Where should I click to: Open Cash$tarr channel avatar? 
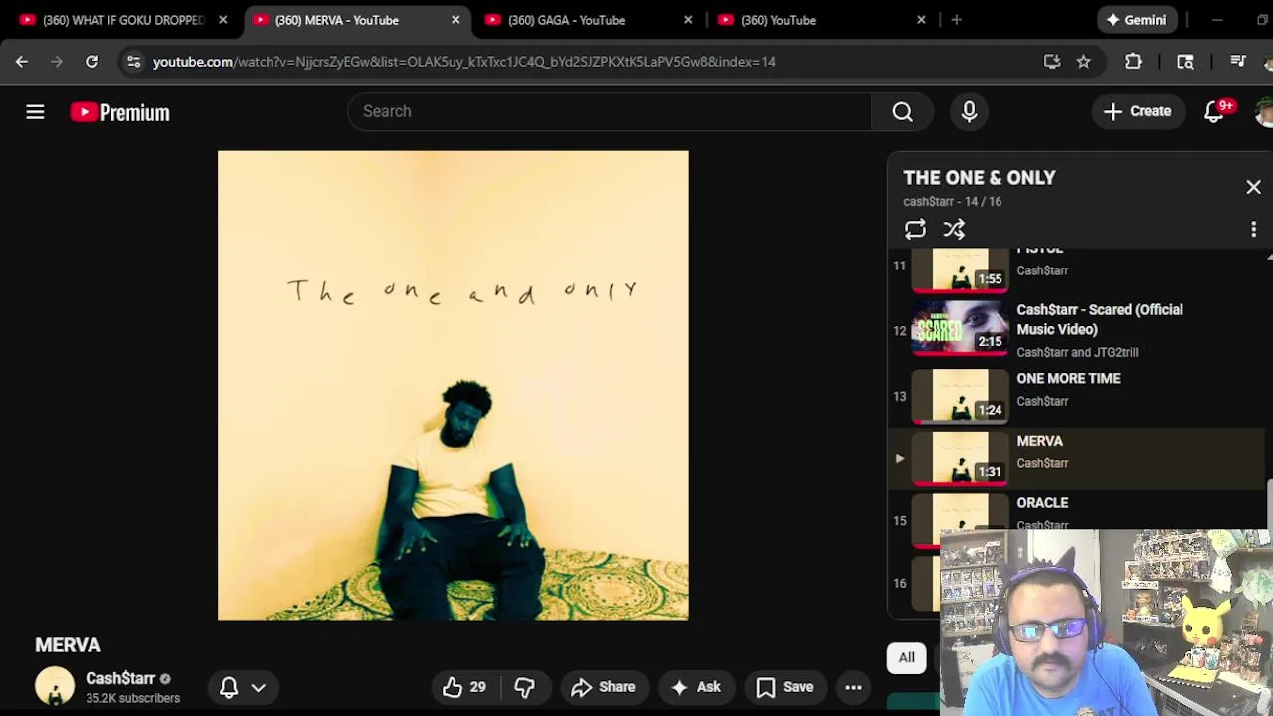[x=55, y=686]
